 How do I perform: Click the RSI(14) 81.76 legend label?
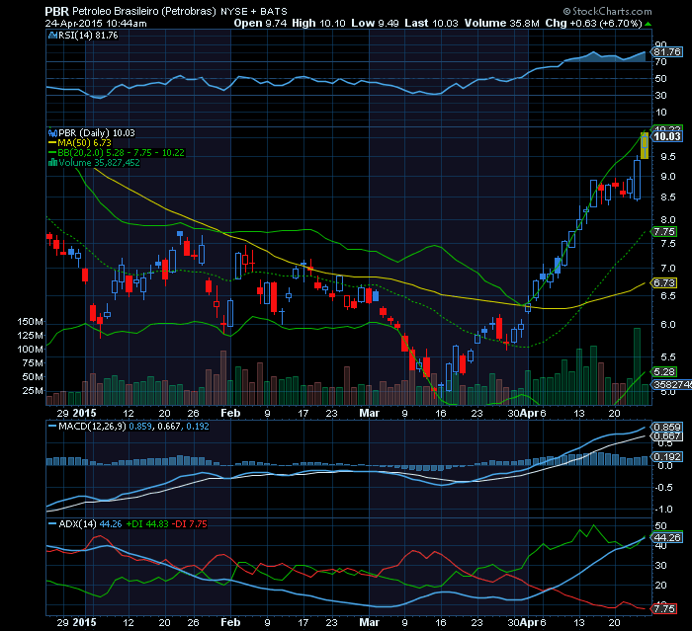pos(88,36)
